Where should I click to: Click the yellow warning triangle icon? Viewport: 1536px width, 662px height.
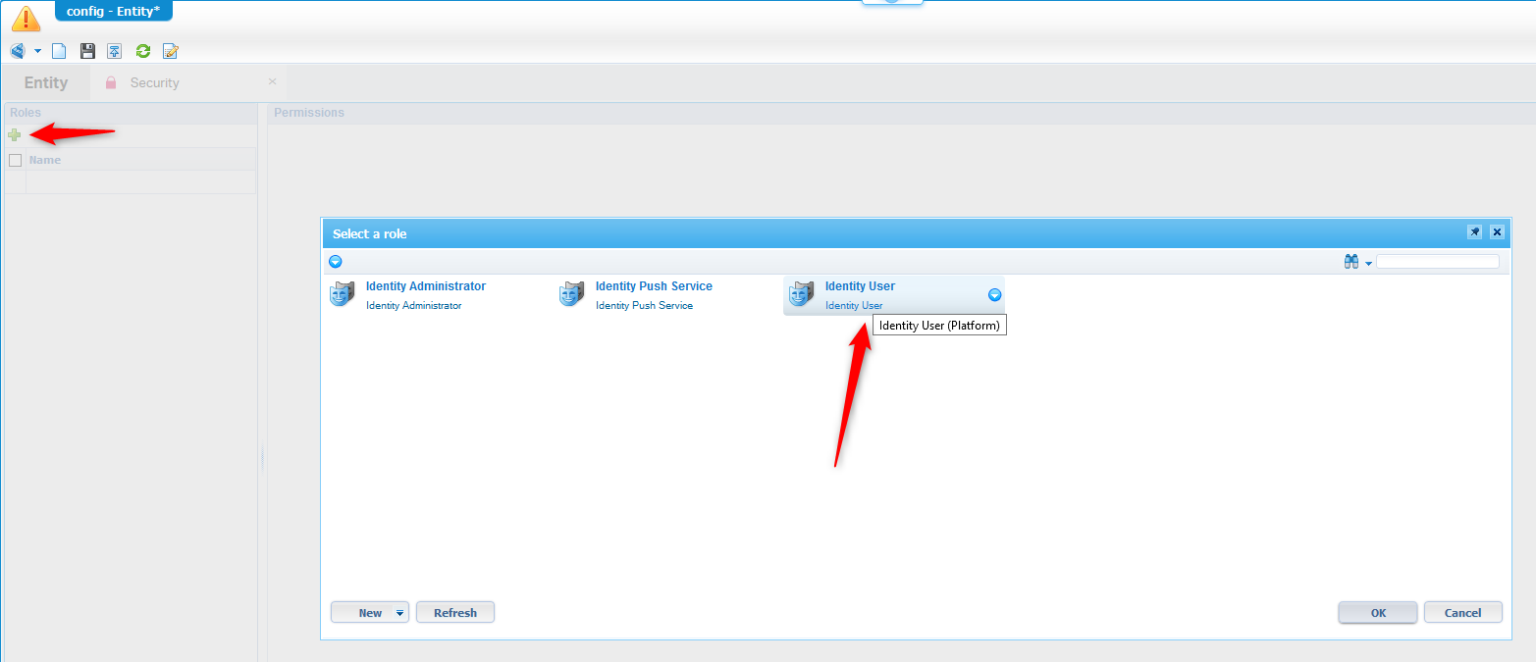[26, 18]
